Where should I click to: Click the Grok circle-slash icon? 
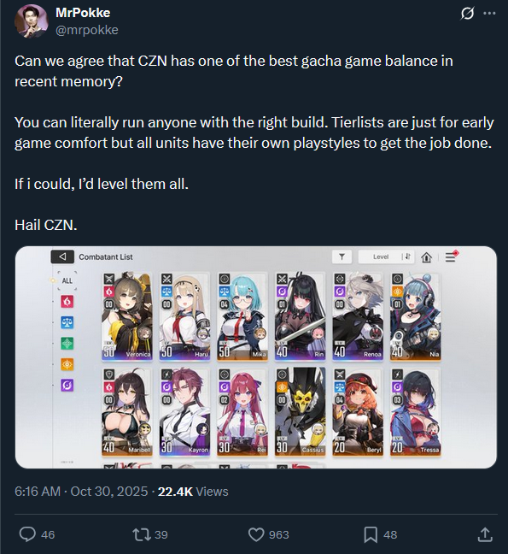click(467, 14)
